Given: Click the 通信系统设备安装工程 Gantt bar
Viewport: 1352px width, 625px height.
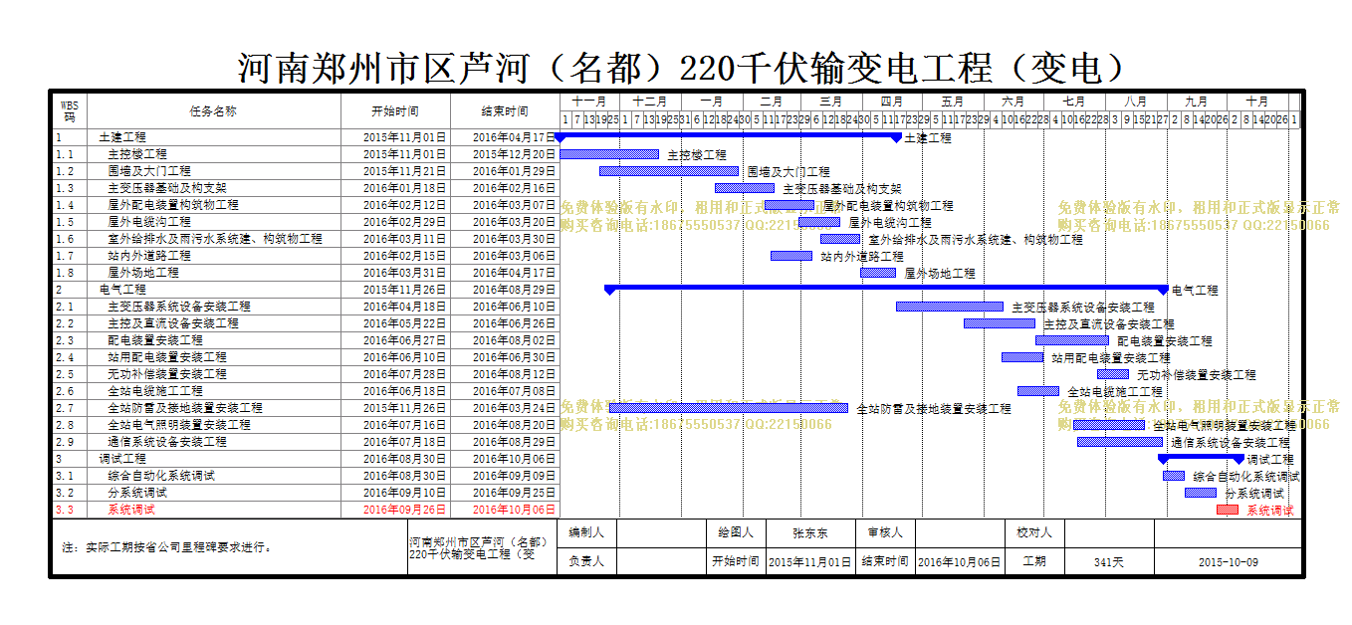Looking at the screenshot, I should pyautogui.click(x=1120, y=442).
